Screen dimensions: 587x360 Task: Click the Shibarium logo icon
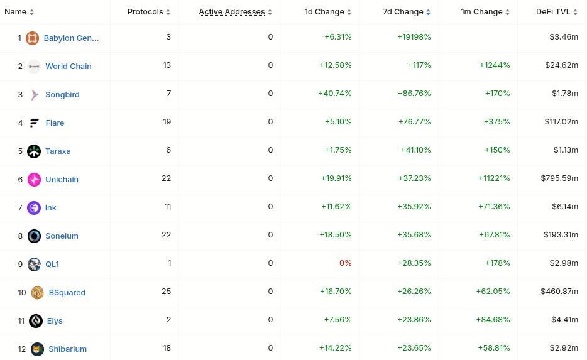(37, 349)
